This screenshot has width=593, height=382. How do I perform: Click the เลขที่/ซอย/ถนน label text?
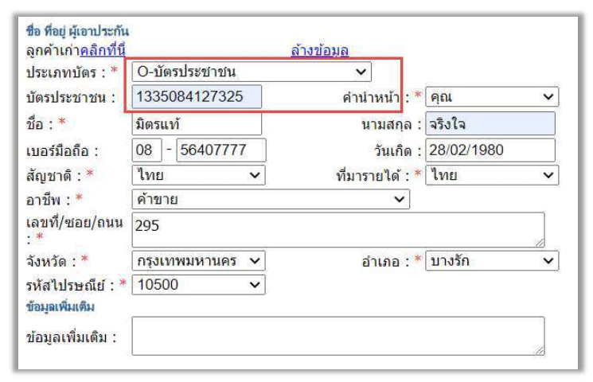75,222
